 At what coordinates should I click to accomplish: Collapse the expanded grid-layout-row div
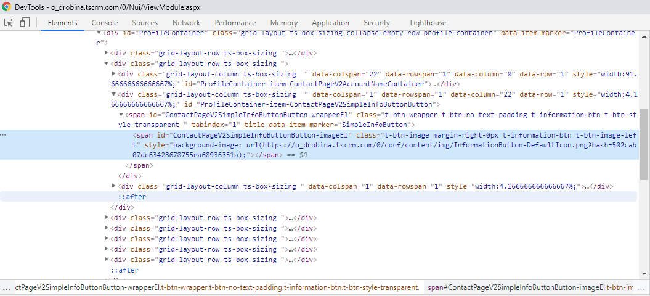[x=107, y=64]
